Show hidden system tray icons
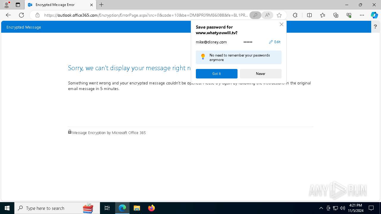 tap(321, 208)
